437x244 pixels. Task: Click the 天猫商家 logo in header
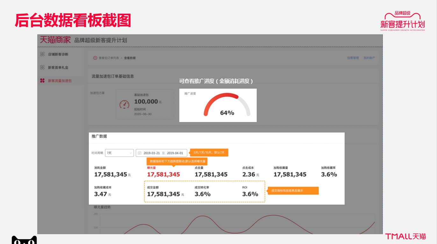(55, 40)
